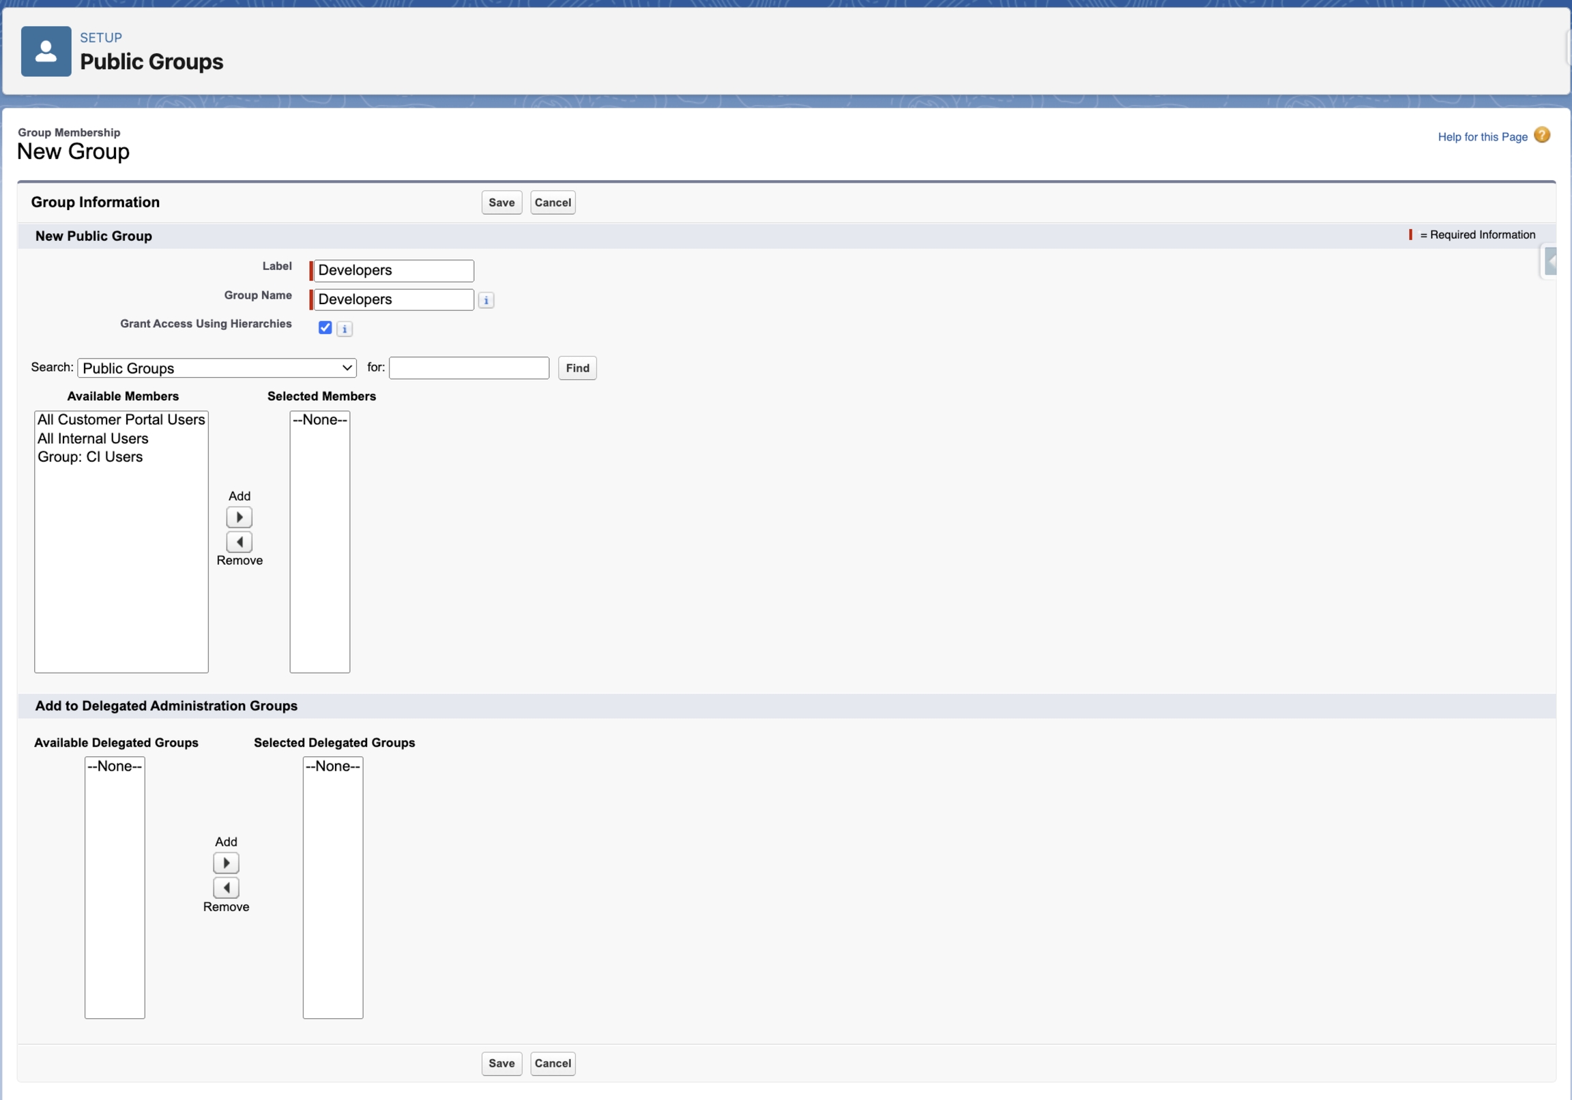Click info icon beside hierarchies checkbox

(x=345, y=329)
